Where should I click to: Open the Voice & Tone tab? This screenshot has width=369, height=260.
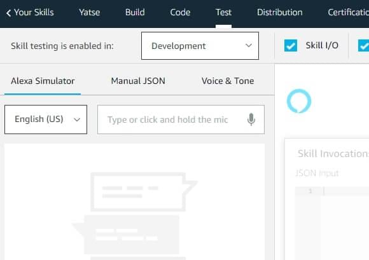pos(228,81)
